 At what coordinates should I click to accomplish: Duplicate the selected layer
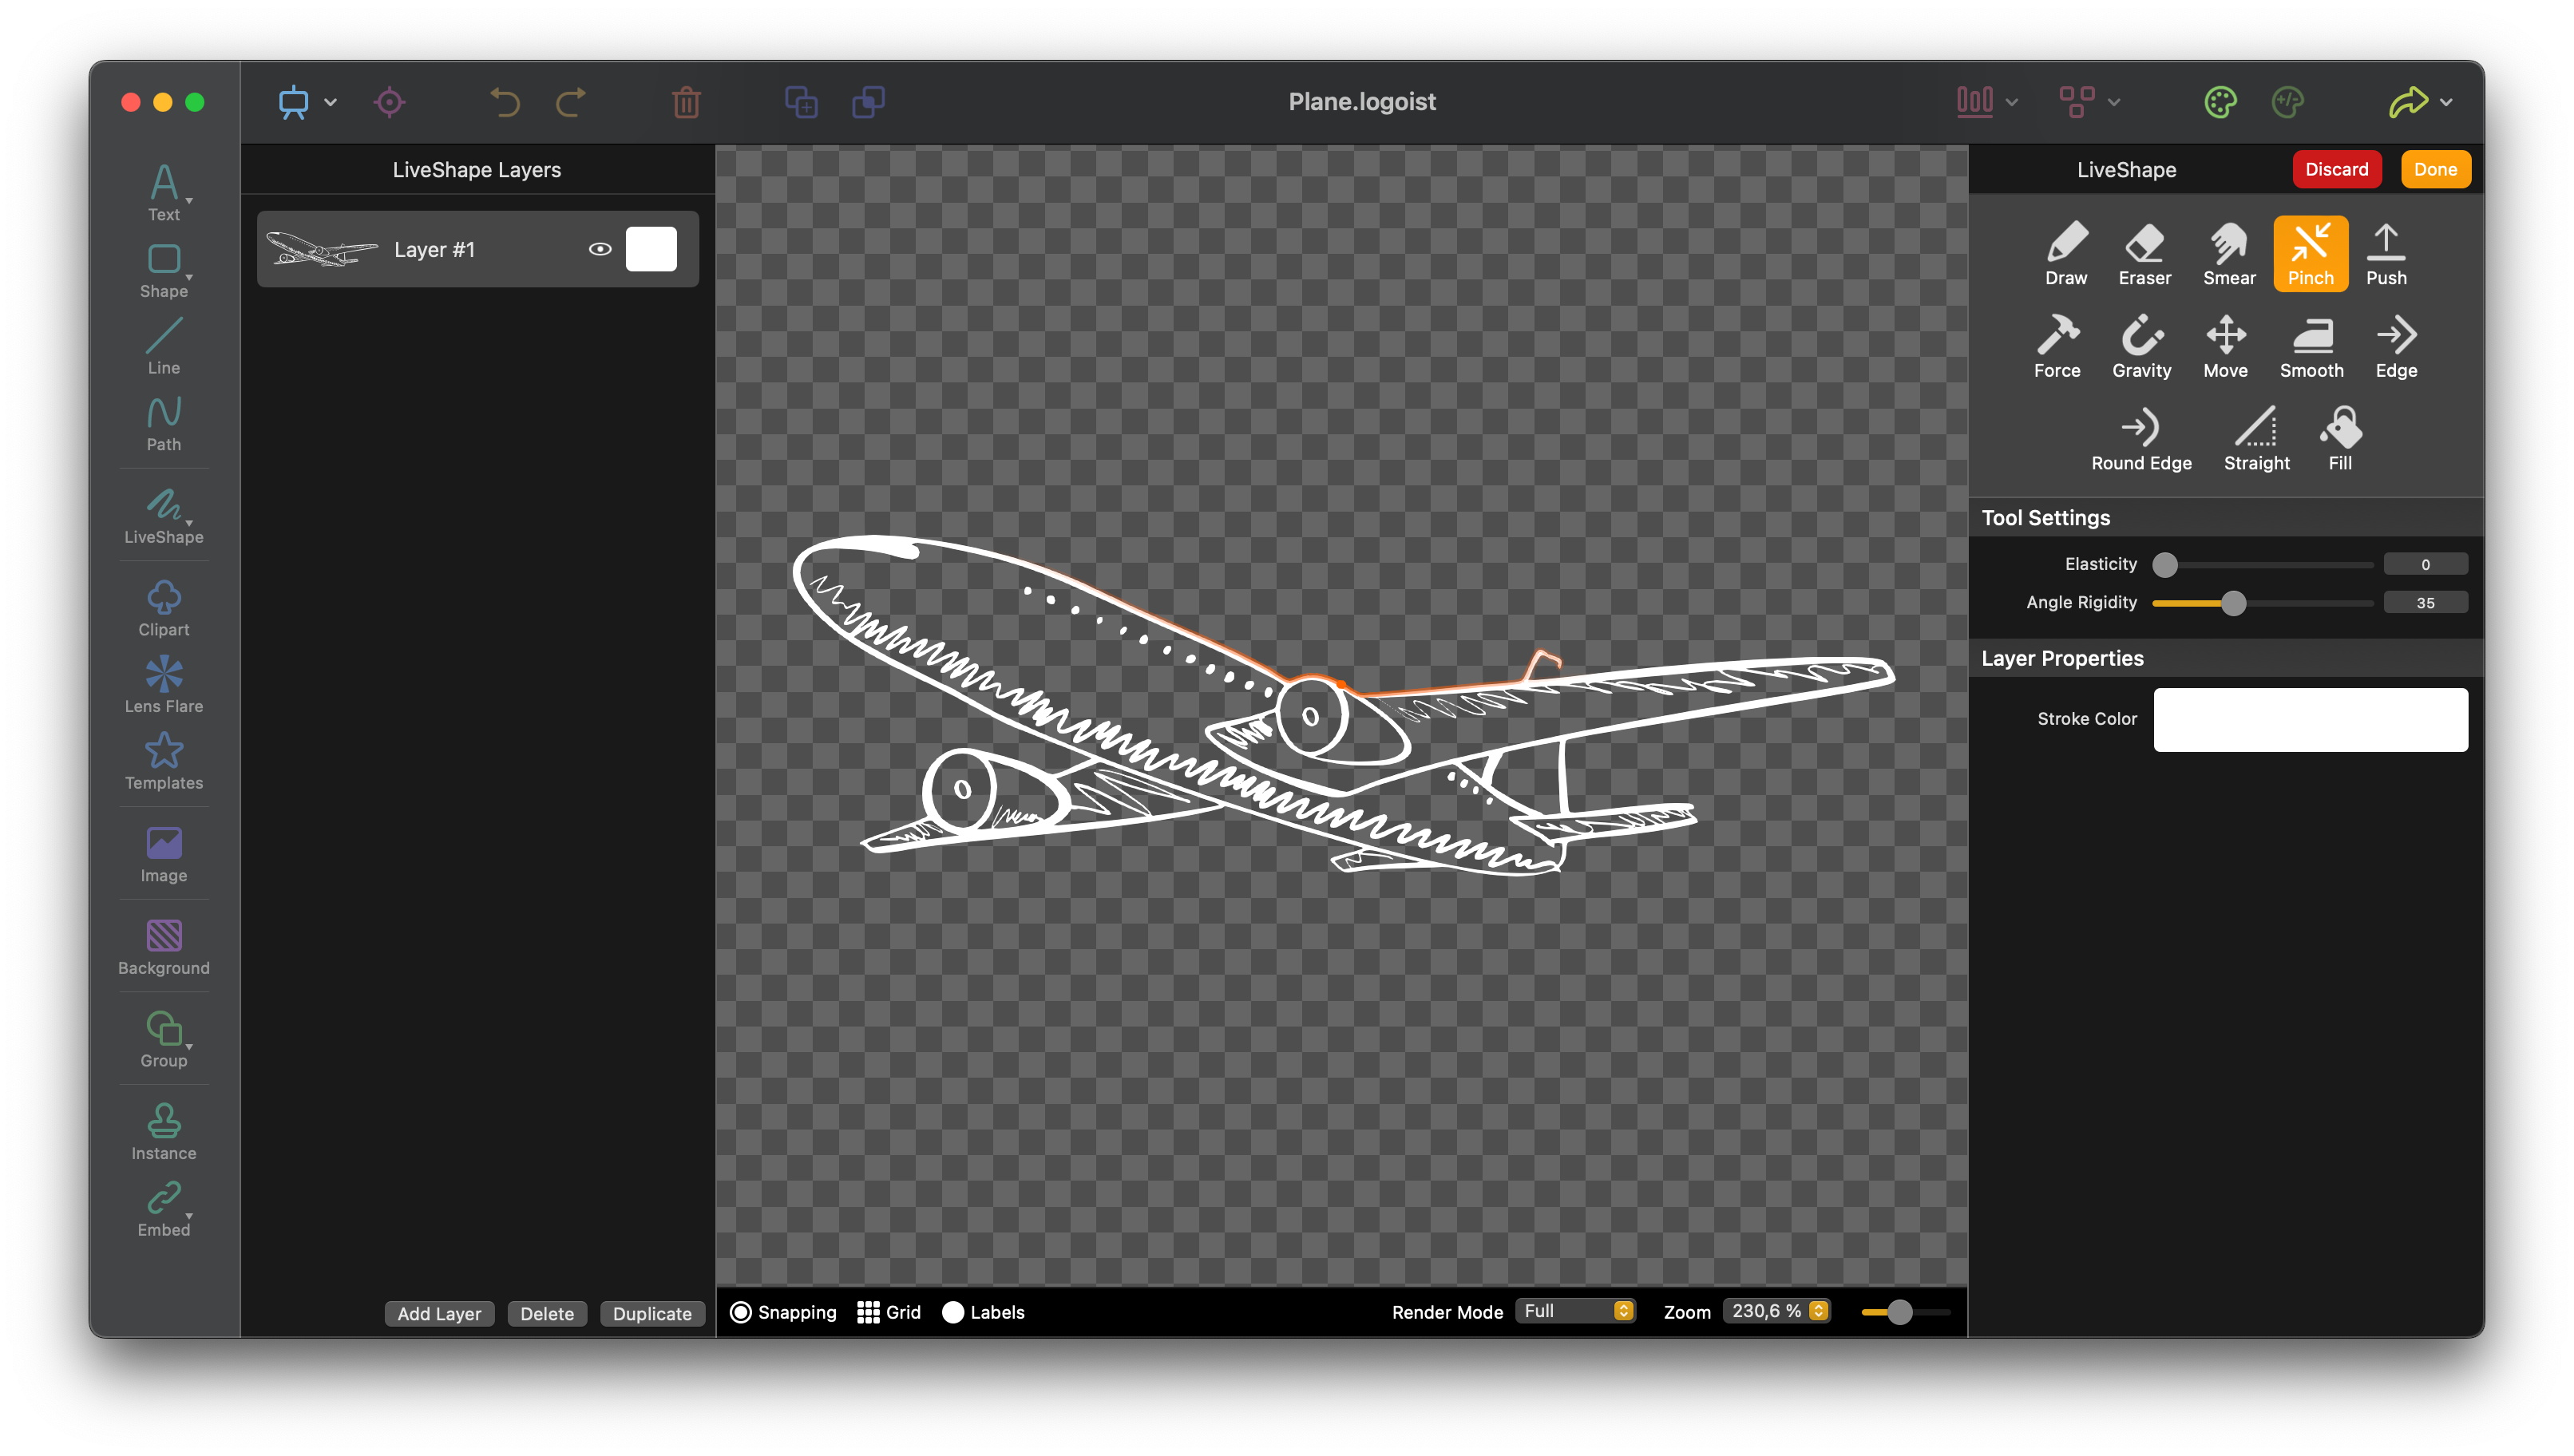tap(652, 1313)
